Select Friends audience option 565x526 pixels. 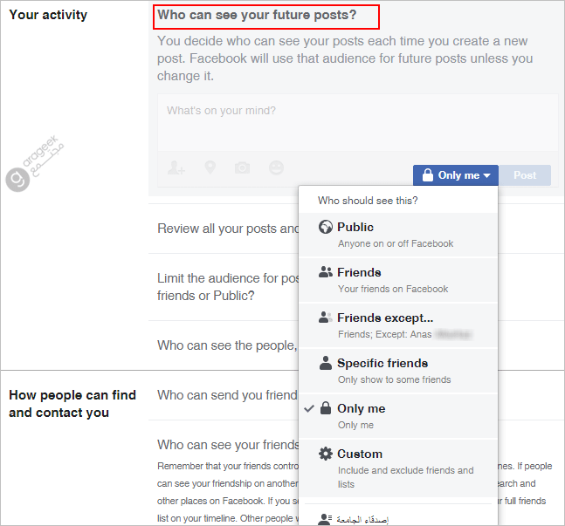click(x=398, y=280)
